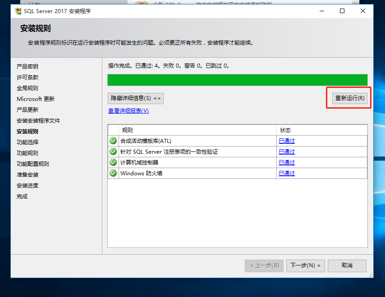Click the green check icon for Windows 防火墙
385x297 pixels.
pyautogui.click(x=113, y=173)
